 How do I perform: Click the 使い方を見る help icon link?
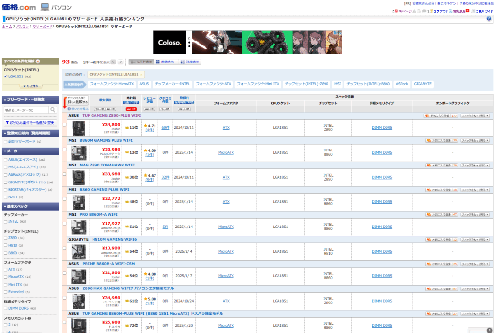pos(78,109)
